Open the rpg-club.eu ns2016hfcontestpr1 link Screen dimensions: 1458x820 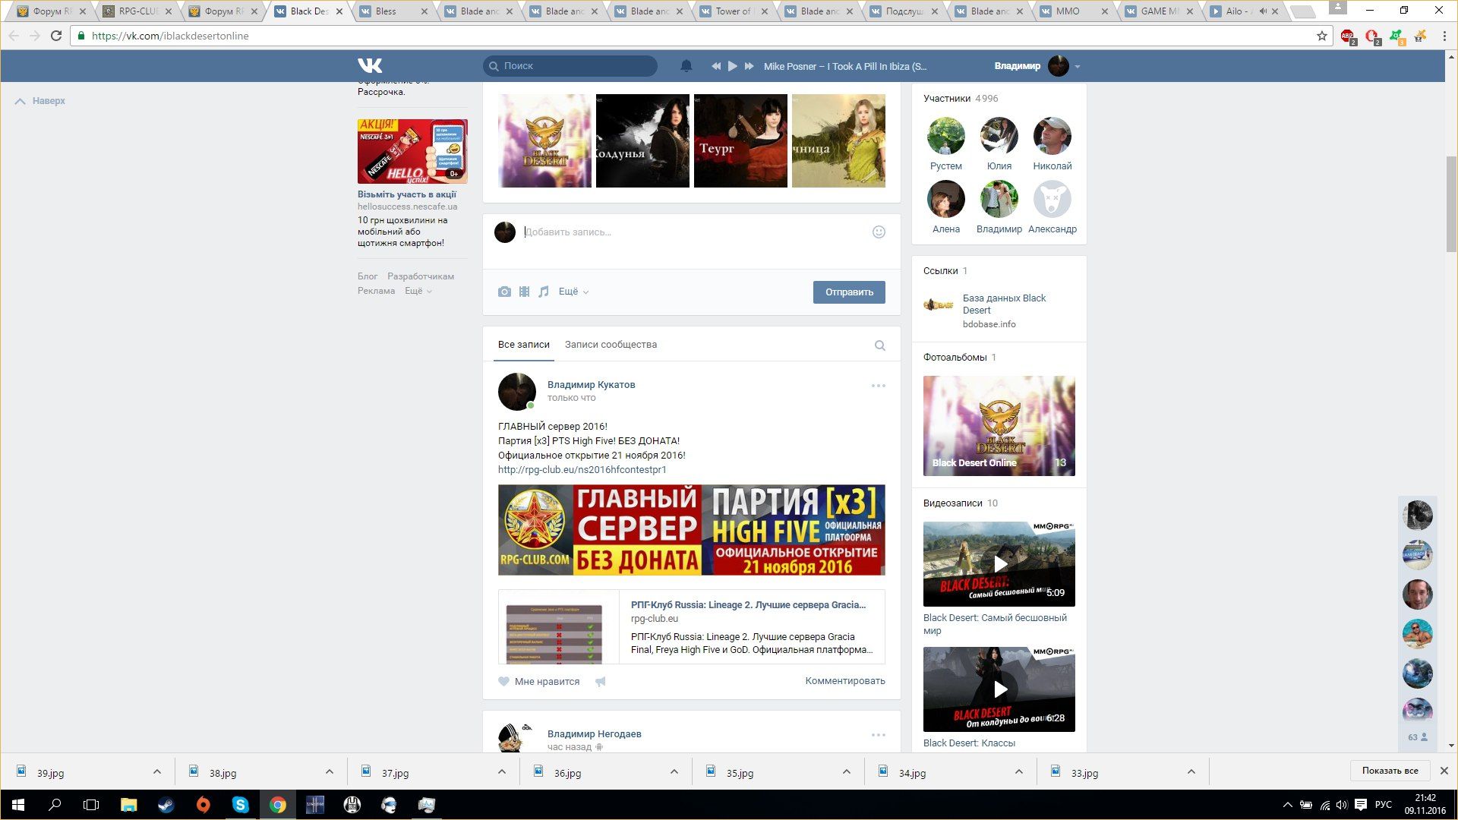coord(582,470)
